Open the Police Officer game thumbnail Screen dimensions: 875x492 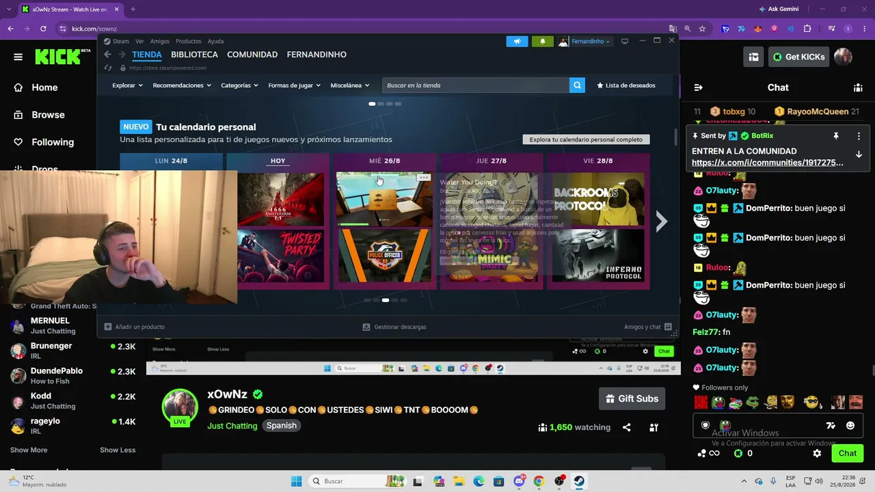click(x=384, y=256)
